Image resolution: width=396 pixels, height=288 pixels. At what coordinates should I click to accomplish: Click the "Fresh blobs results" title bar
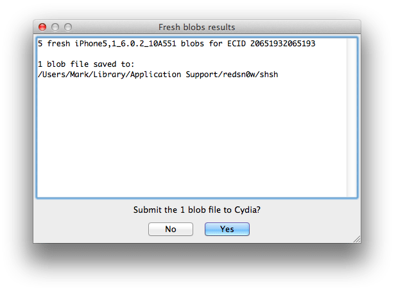click(x=196, y=27)
